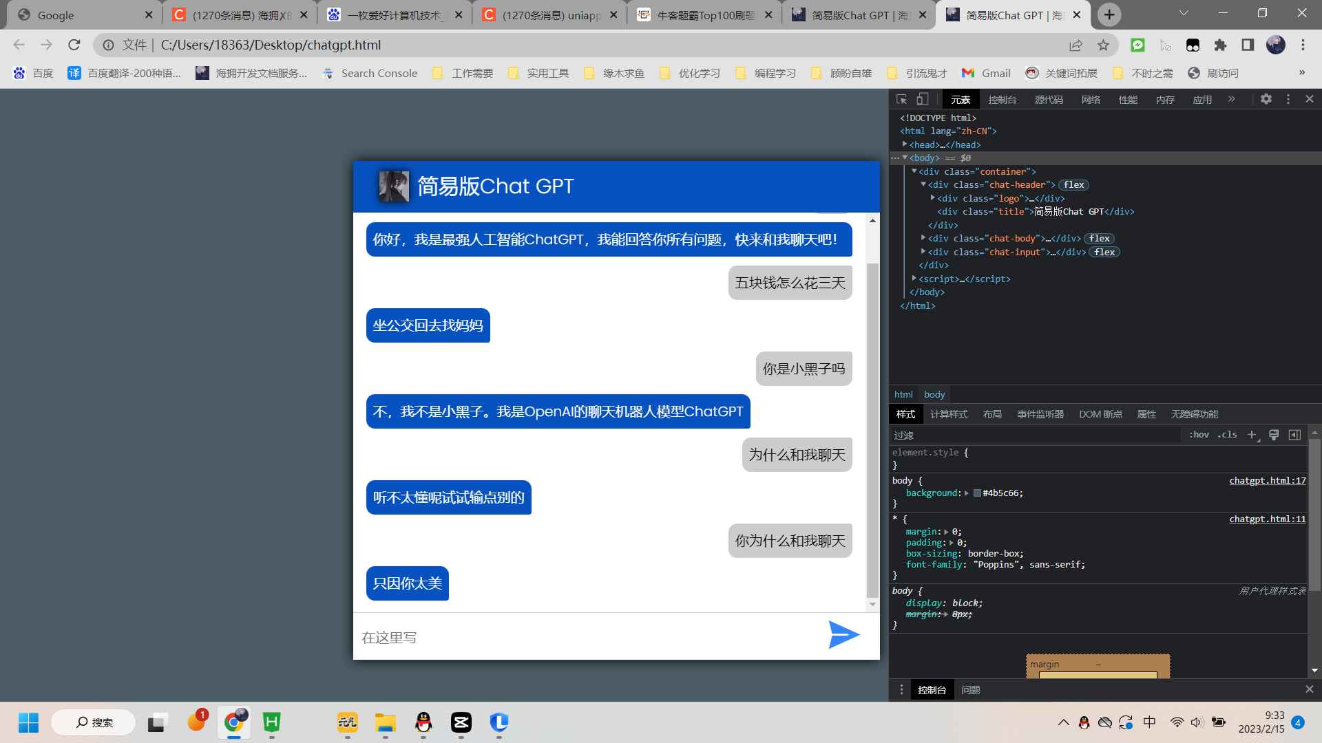Bookmark this page with star icon
The width and height of the screenshot is (1322, 743).
coord(1103,45)
